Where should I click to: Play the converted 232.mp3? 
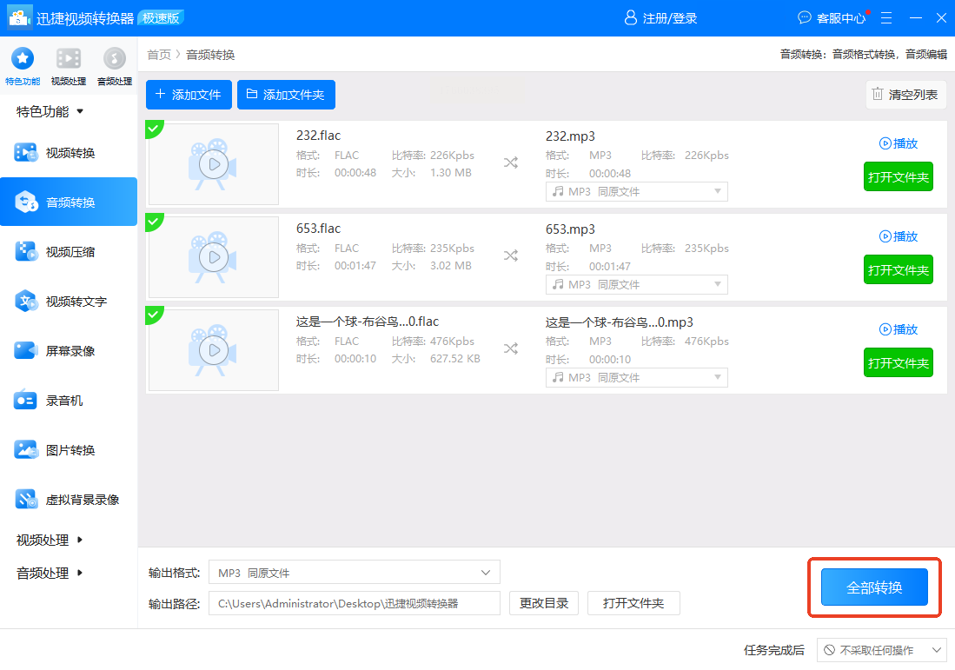click(x=899, y=143)
